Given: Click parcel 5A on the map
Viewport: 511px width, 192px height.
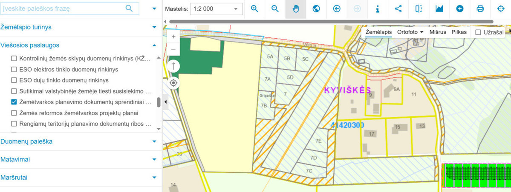Looking at the screenshot, I should [x=270, y=56].
